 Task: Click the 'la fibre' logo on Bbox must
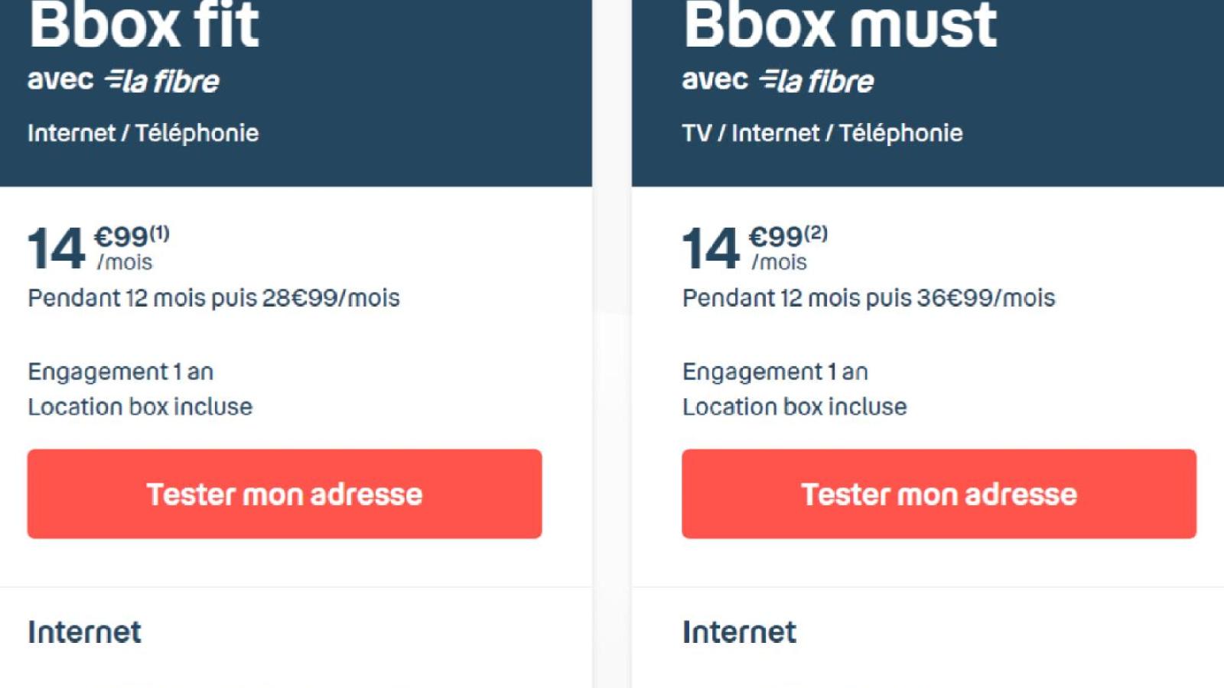pos(817,80)
